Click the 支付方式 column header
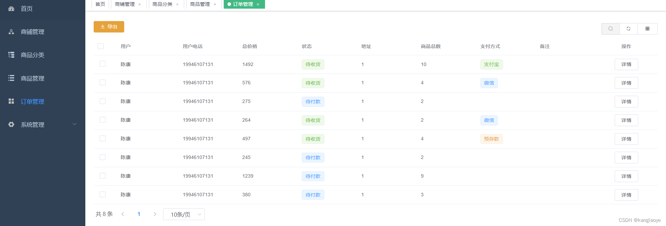The width and height of the screenshot is (666, 226). (490, 46)
